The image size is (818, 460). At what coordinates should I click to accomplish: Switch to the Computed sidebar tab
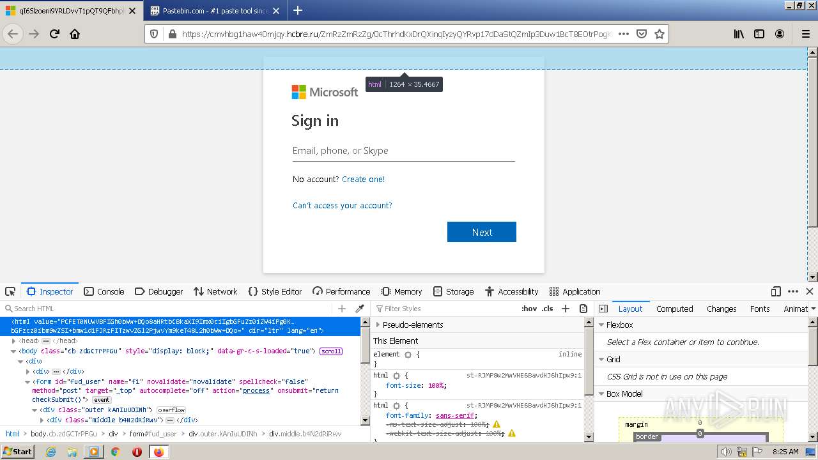(x=674, y=309)
